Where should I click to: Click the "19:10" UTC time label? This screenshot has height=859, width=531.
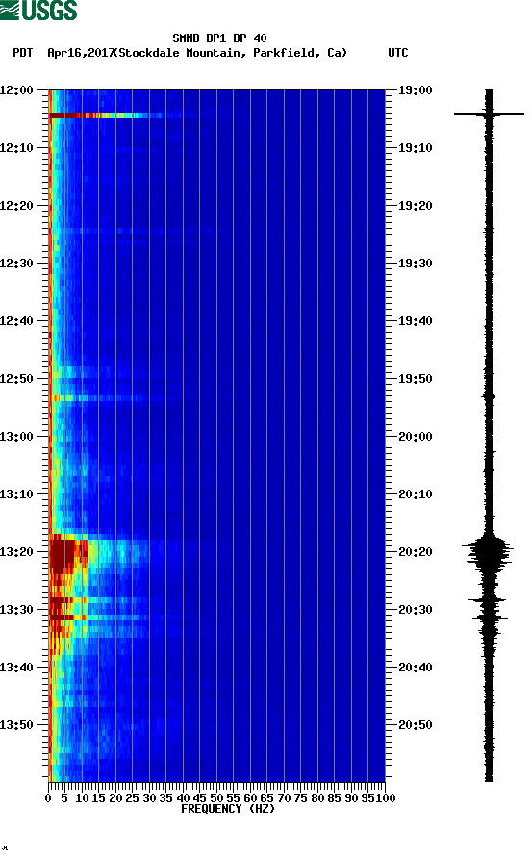pyautogui.click(x=416, y=147)
